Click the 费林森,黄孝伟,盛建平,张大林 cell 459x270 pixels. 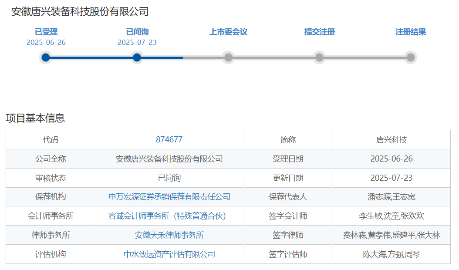click(391, 235)
